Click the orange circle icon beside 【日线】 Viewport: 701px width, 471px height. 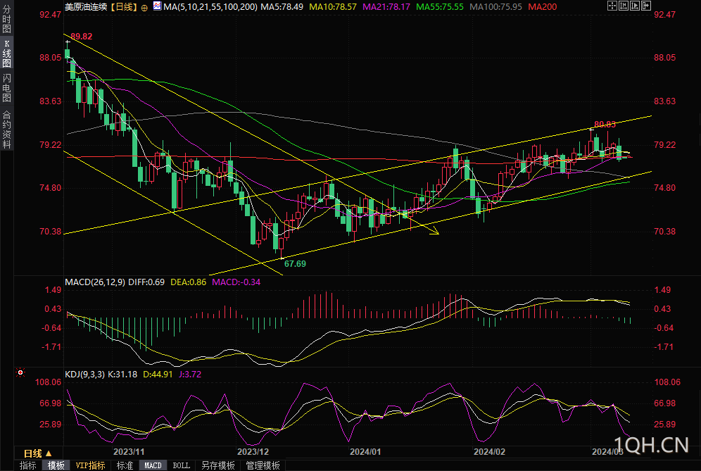pos(144,8)
